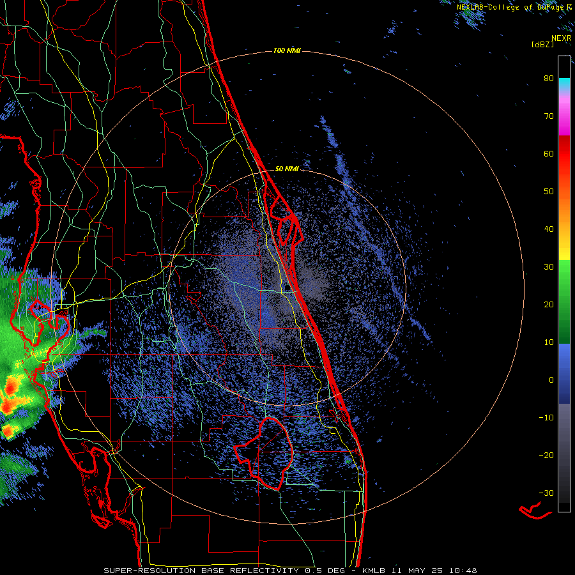575x575 pixels.
Task: Click the 80 value on the dBZ scale
Action: 549,79
